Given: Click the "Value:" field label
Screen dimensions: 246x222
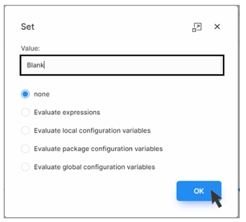Looking at the screenshot, I should tap(30, 49).
